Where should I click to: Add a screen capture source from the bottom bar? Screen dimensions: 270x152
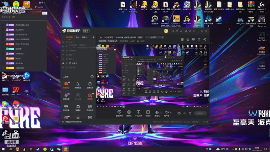pos(119,113)
